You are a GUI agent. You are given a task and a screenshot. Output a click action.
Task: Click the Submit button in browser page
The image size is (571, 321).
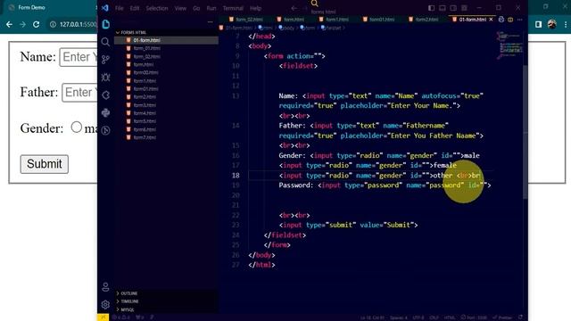click(x=45, y=164)
